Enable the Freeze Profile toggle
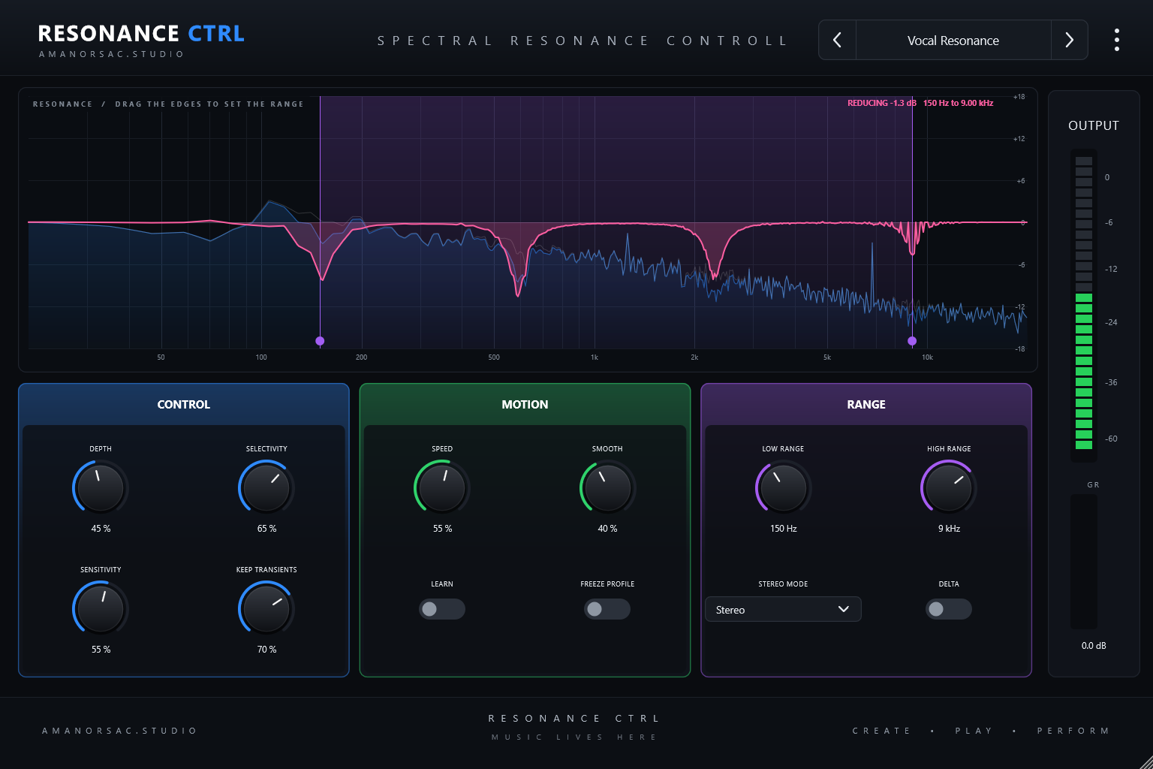 click(x=607, y=609)
